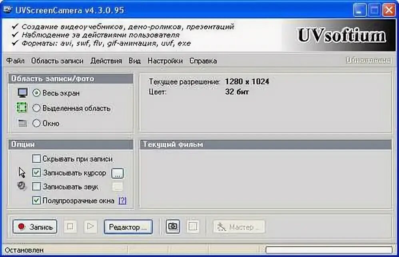Viewport: 399px width, 257px height.
Task: Click the sound speaker icon
Action: (x=22, y=186)
